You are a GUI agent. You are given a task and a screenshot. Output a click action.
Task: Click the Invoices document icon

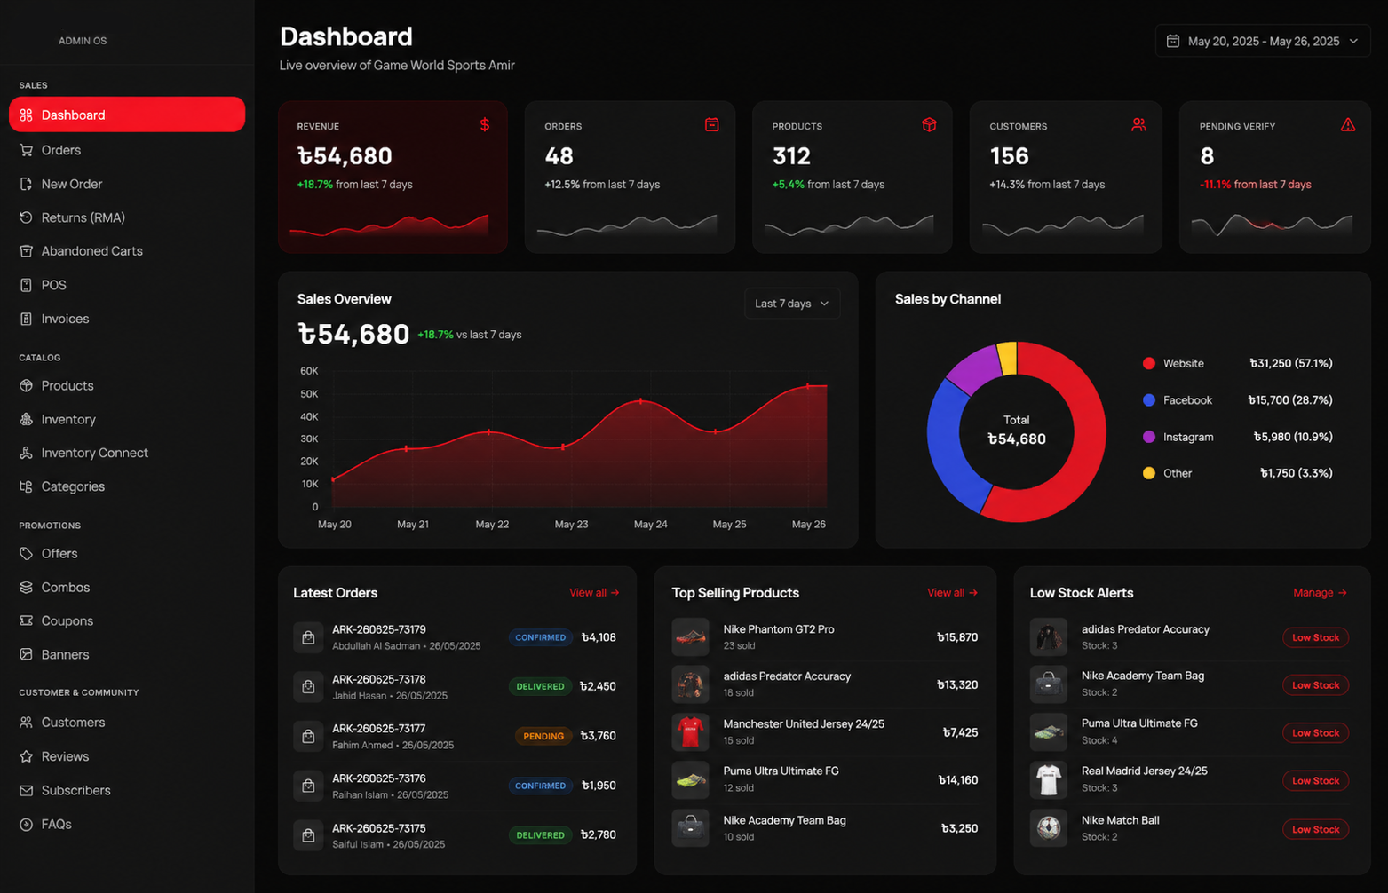coord(26,319)
